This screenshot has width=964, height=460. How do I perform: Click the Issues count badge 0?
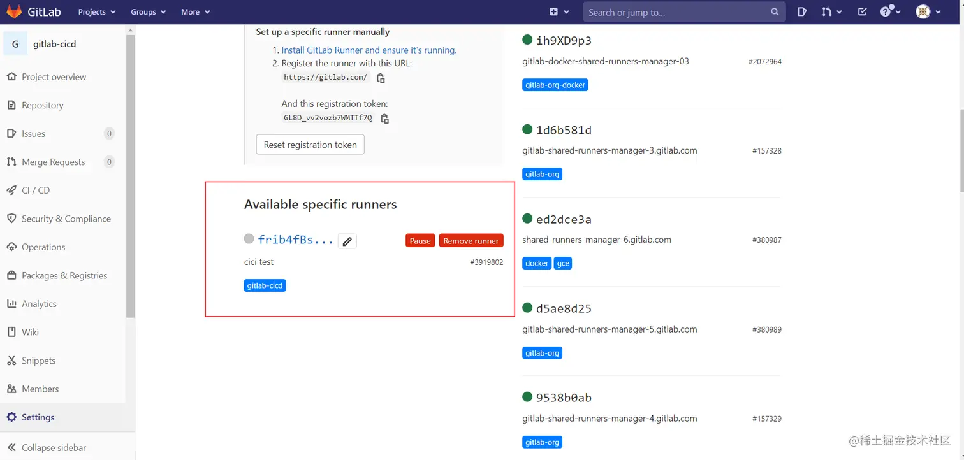coord(109,134)
